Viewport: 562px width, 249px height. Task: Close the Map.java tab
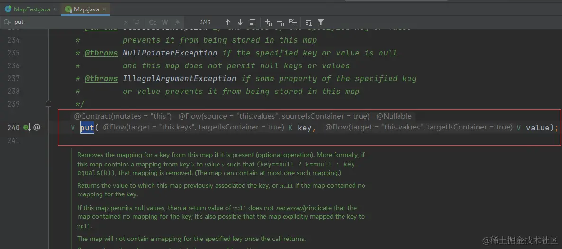click(x=105, y=9)
